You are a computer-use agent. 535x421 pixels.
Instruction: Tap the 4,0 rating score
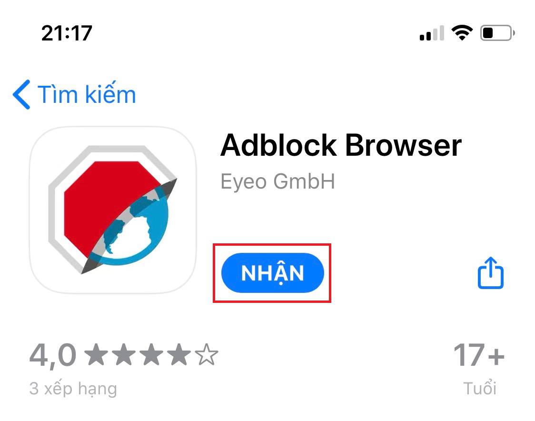tap(52, 355)
